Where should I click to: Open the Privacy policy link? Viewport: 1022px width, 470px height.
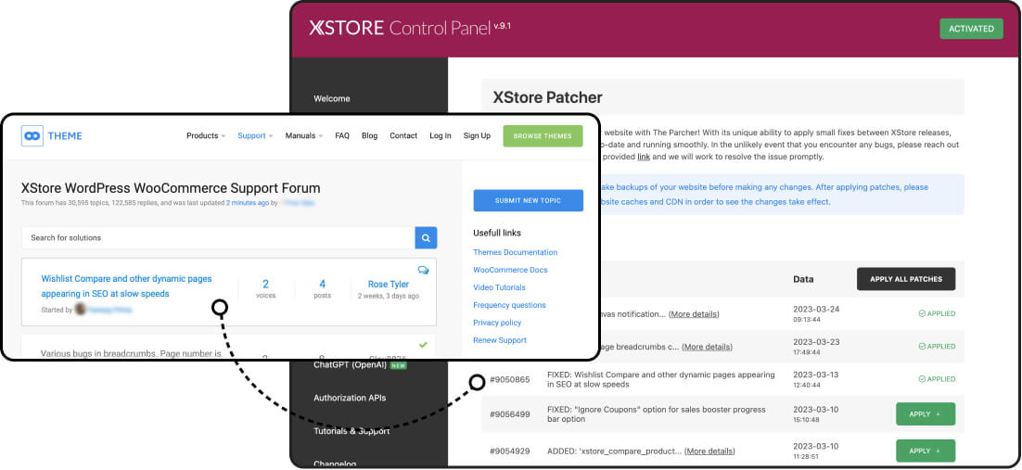pyautogui.click(x=498, y=323)
